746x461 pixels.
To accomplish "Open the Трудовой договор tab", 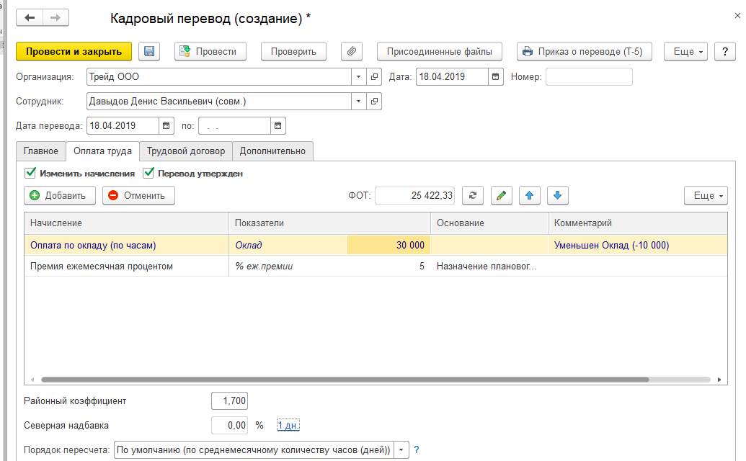I will [x=186, y=151].
